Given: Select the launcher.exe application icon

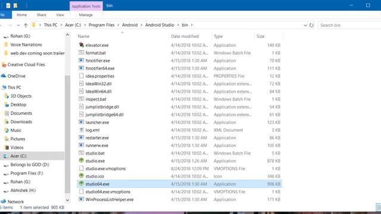Looking at the screenshot, I should [82, 122].
